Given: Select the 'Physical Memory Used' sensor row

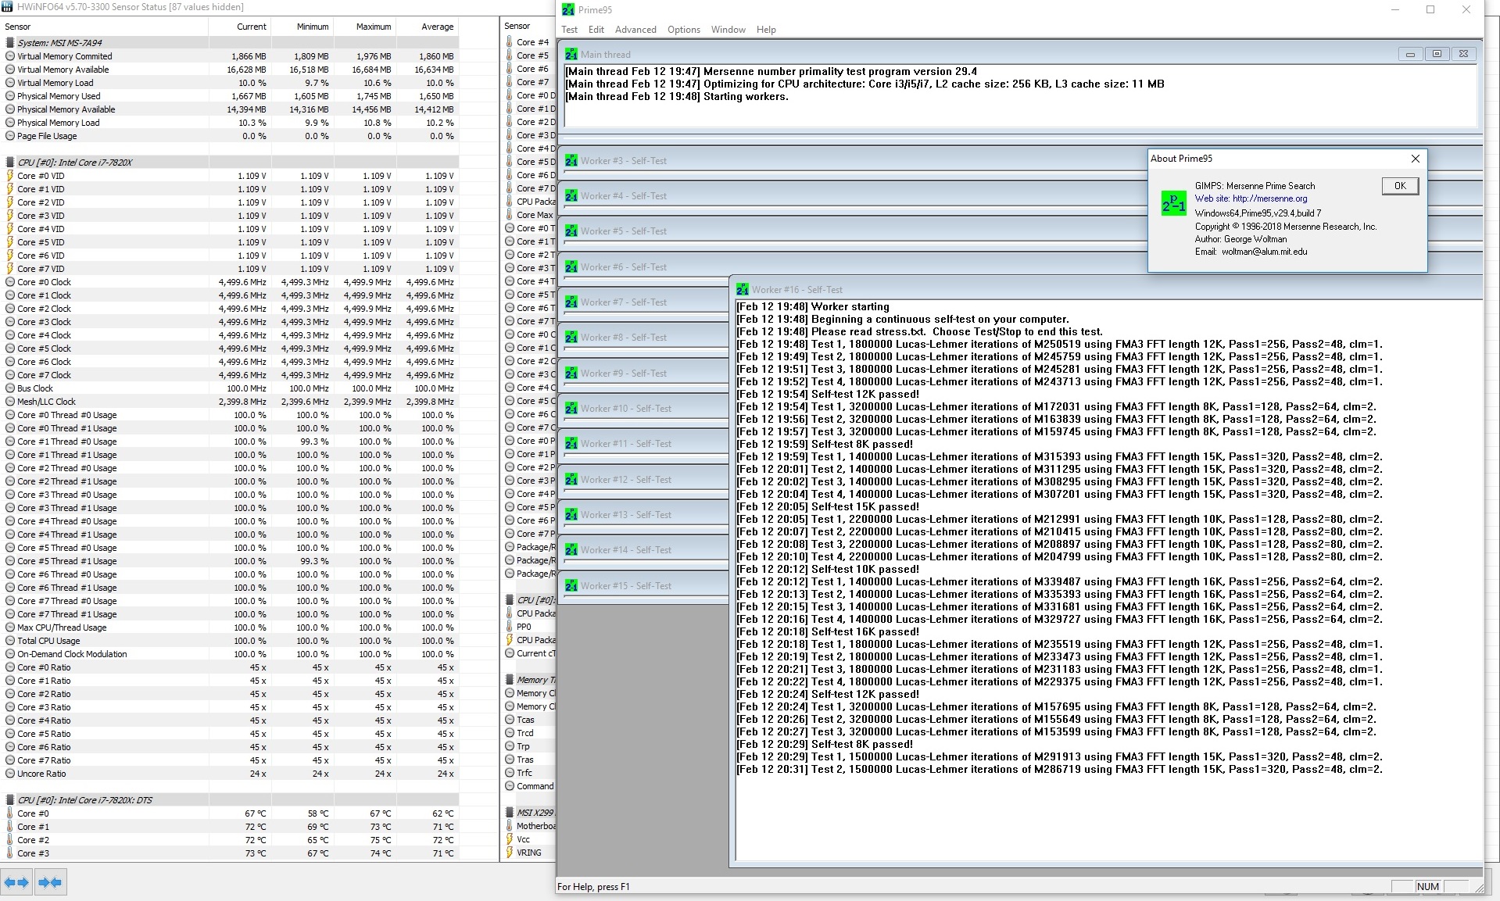Looking at the screenshot, I should pyautogui.click(x=230, y=96).
